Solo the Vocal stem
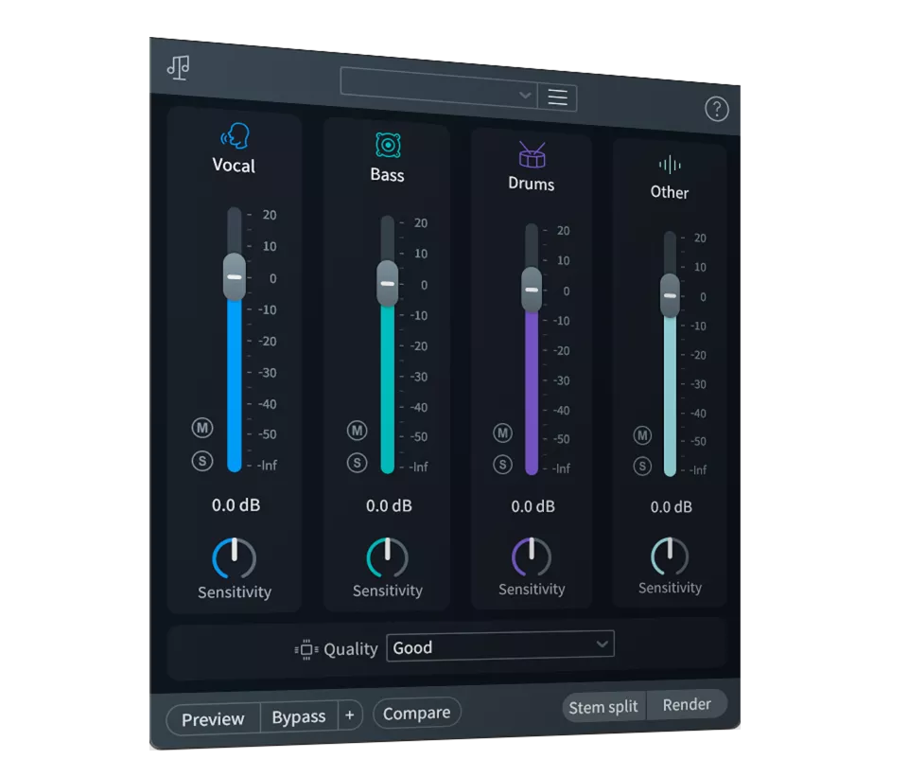908x777 pixels. [202, 461]
